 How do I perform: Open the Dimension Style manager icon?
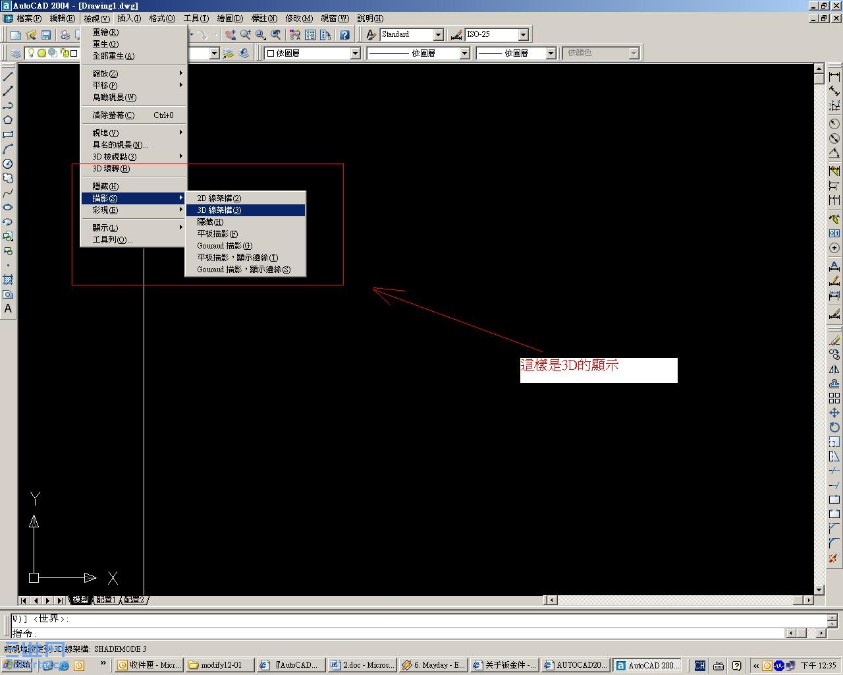click(x=456, y=35)
